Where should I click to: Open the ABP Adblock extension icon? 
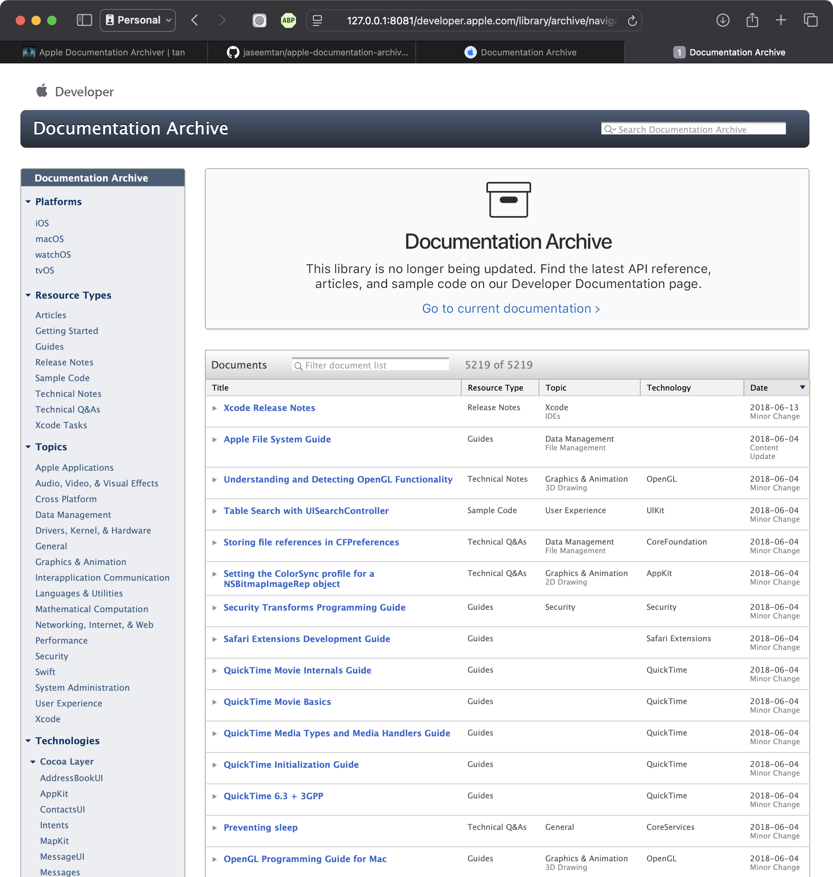pyautogui.click(x=288, y=20)
